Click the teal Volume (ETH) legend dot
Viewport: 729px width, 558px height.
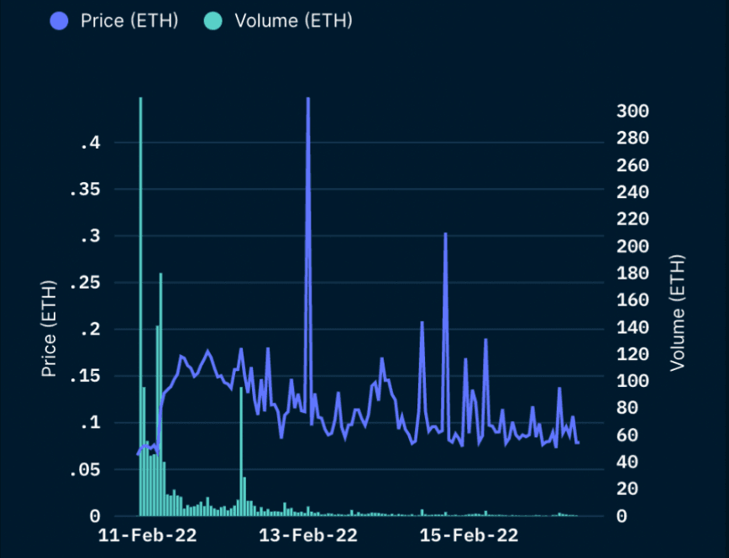(x=213, y=21)
